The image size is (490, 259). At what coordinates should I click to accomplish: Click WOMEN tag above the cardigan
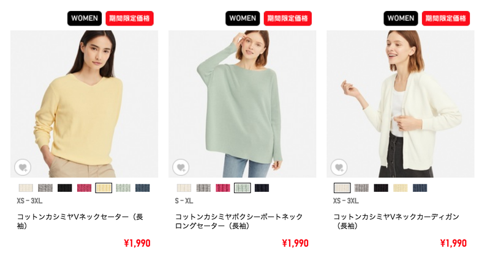pos(401,18)
